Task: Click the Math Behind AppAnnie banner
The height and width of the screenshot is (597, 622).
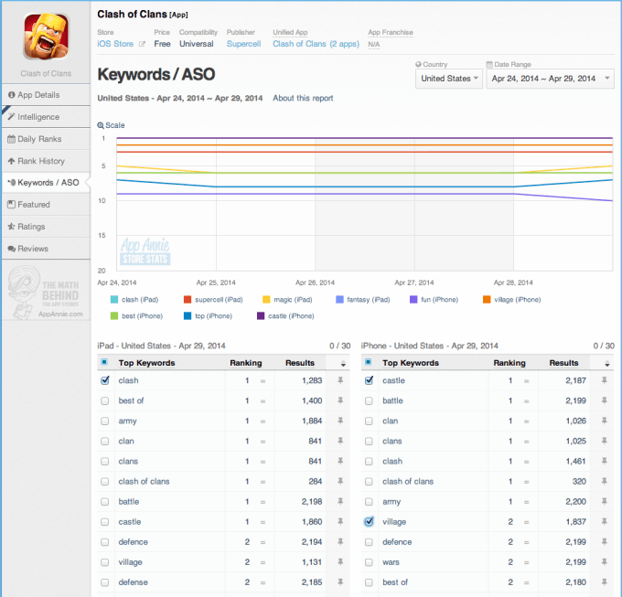Action: coord(46,292)
